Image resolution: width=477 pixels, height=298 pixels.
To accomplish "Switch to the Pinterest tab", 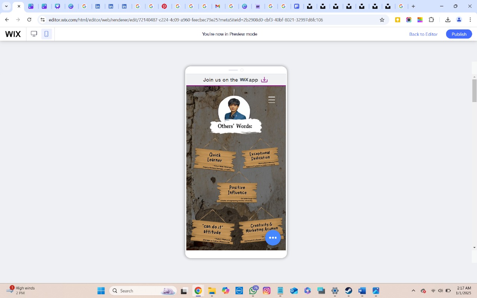I will click(164, 6).
